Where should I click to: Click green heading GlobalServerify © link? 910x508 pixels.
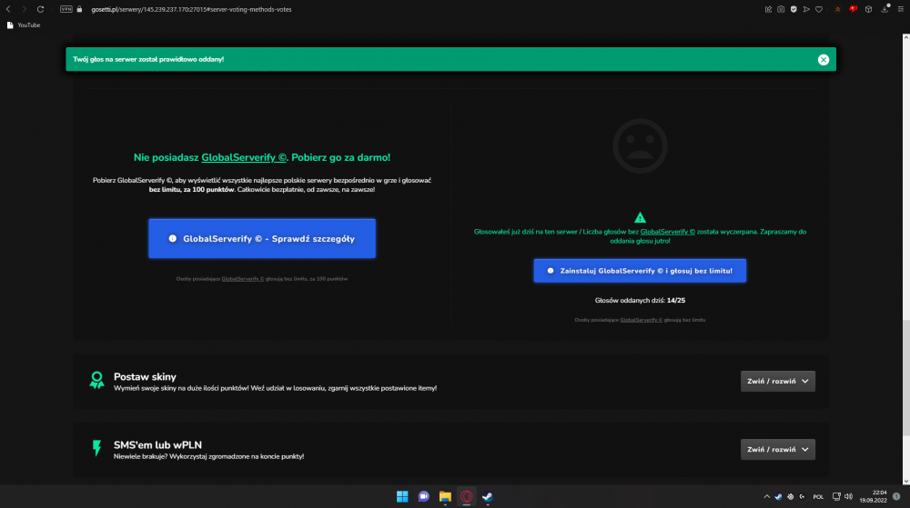(x=244, y=157)
